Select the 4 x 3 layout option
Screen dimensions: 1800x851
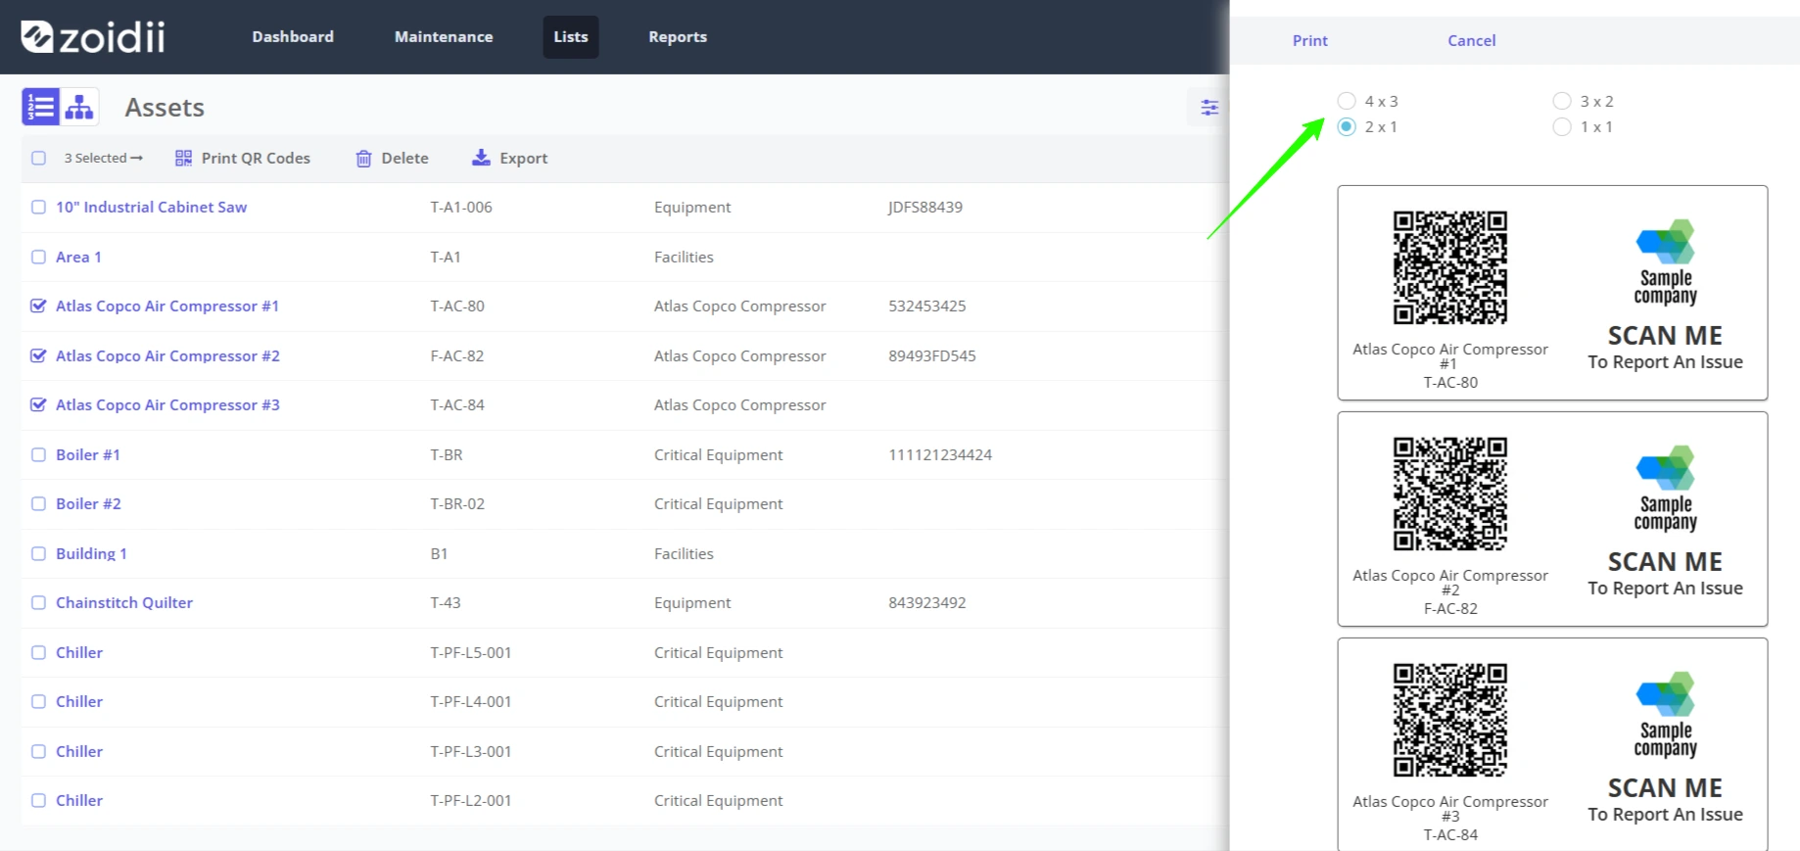point(1347,101)
